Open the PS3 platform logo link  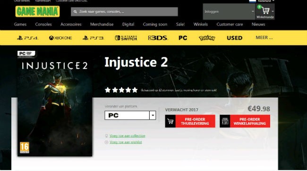(x=93, y=38)
